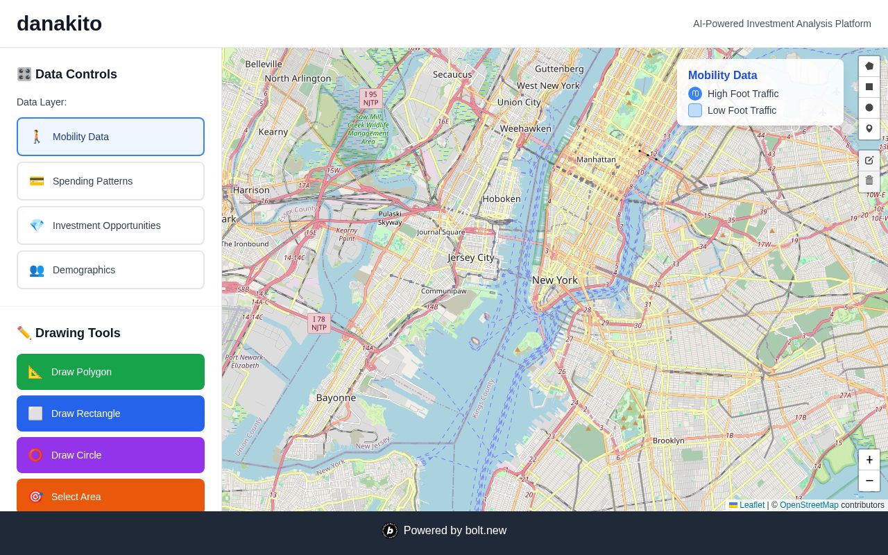Viewport: 888px width, 555px height.
Task: Click the Communipaw map label
Action: point(444,291)
